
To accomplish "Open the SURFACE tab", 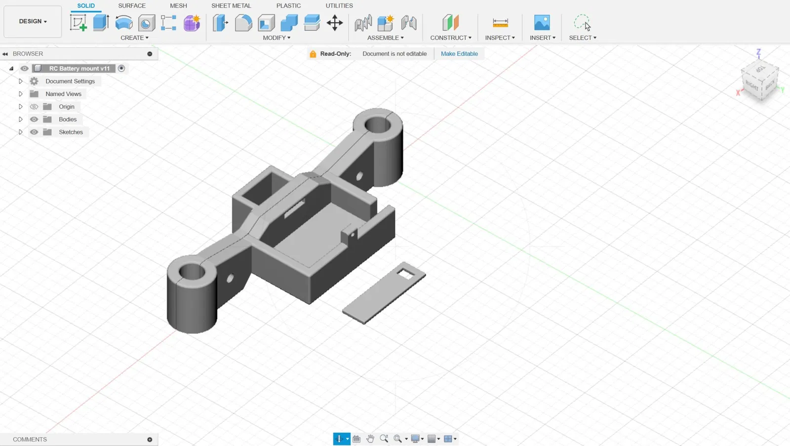I will 132,6.
